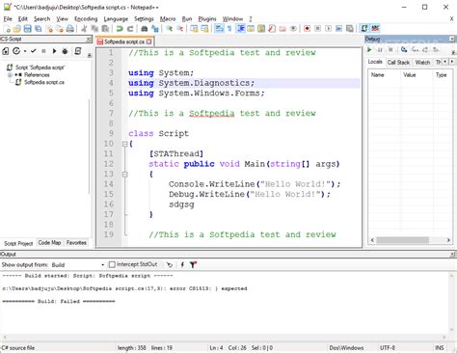Click UTF-8 encoding in status bar

pos(388,348)
